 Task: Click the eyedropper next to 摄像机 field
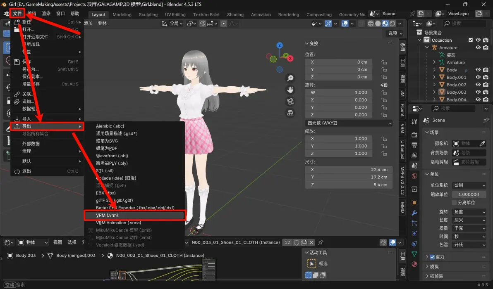pyautogui.click(x=482, y=143)
